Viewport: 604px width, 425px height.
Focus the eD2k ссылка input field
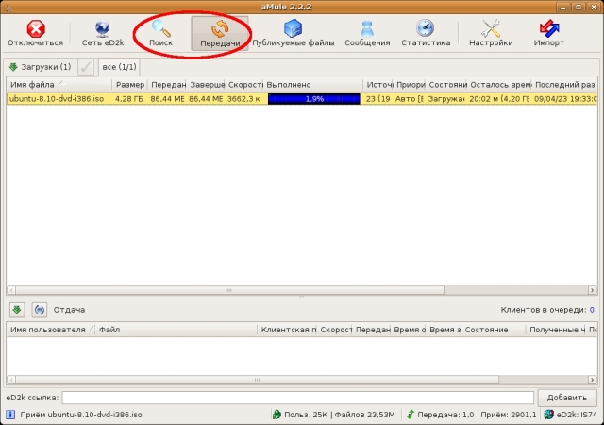pyautogui.click(x=297, y=398)
